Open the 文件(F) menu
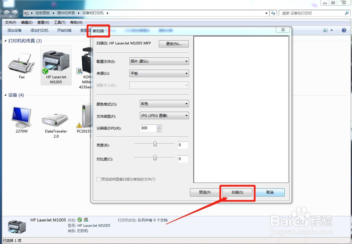 [11, 23]
